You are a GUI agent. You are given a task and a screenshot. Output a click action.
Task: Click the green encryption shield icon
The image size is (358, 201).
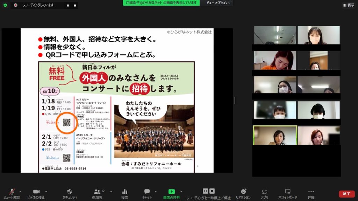[5, 5]
